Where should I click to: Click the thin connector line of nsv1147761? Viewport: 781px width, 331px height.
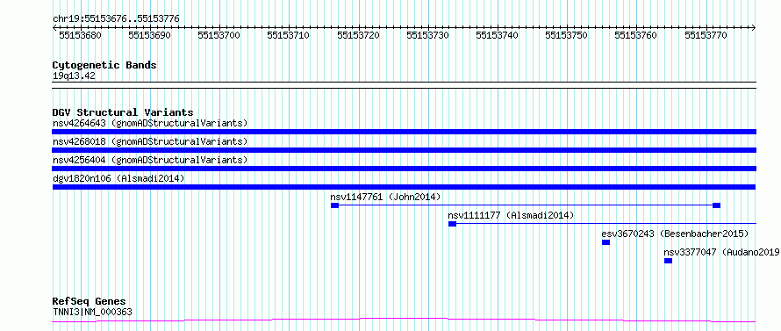pos(526,205)
